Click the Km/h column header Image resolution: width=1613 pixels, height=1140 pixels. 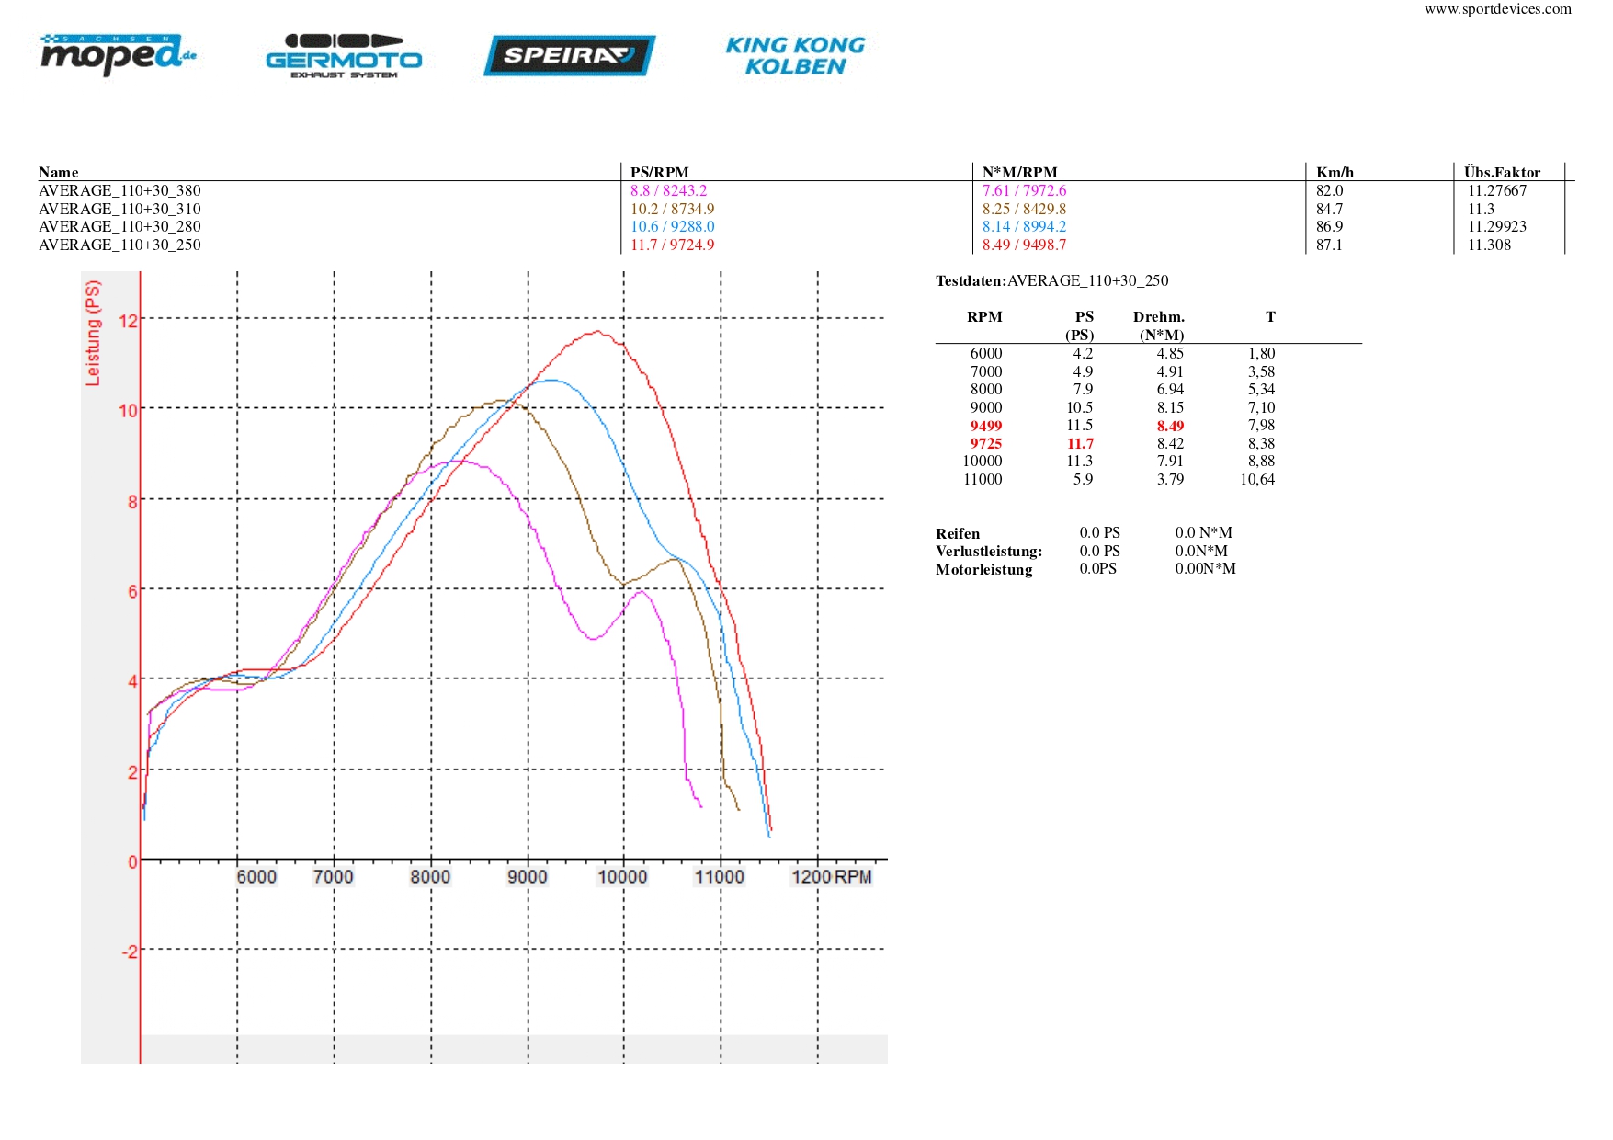pyautogui.click(x=1335, y=172)
